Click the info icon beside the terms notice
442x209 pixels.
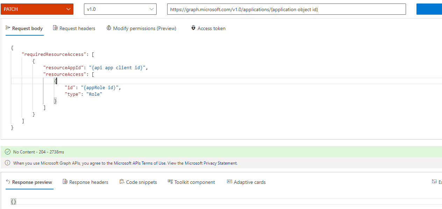(7, 163)
